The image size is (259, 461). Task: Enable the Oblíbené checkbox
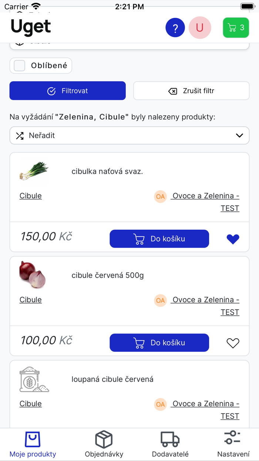coord(19,65)
